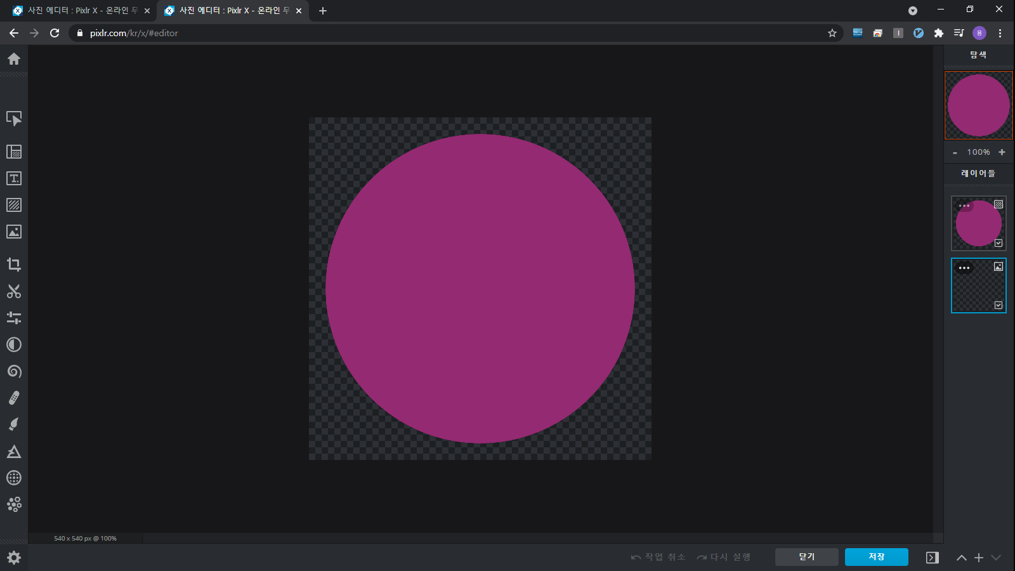Select the purple circle layer thumbnail

[x=979, y=223]
